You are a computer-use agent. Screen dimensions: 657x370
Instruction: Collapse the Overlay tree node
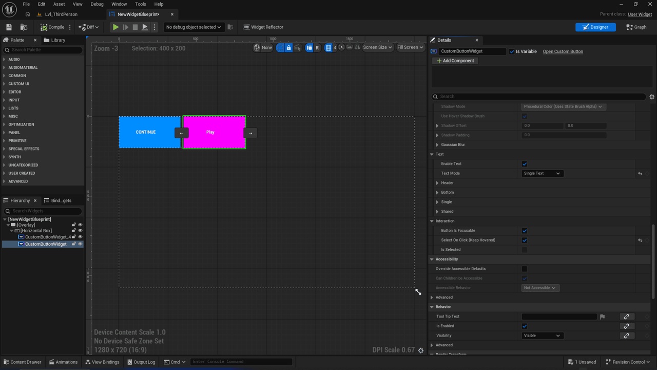[8, 225]
